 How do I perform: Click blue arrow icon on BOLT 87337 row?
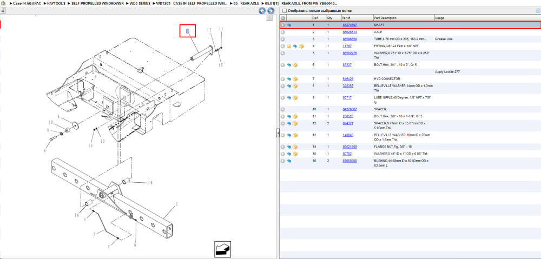[289, 65]
